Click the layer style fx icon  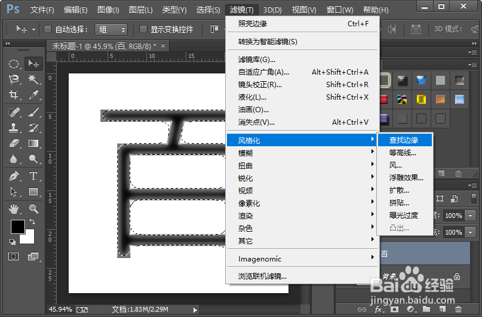(379, 309)
